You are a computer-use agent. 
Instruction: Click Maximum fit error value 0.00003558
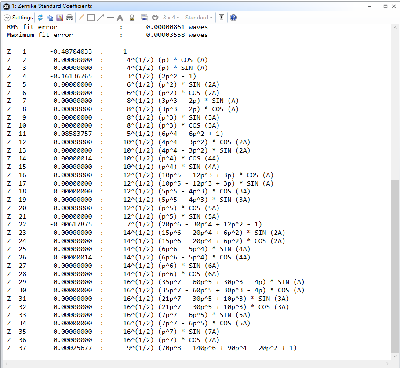(x=165, y=35)
